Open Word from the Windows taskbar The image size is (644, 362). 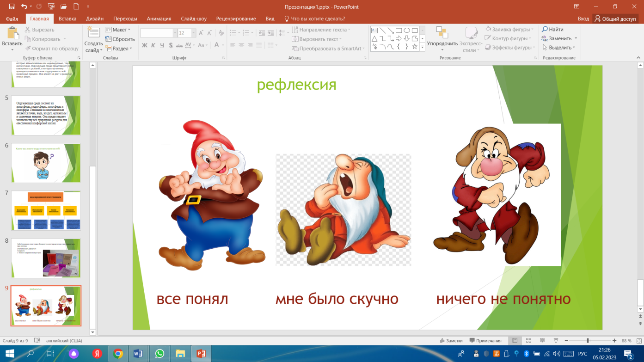(138, 354)
